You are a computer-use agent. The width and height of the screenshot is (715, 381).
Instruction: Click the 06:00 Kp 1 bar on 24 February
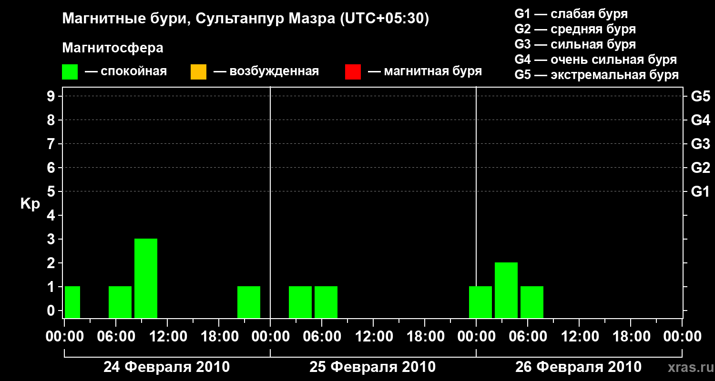pyautogui.click(x=120, y=302)
